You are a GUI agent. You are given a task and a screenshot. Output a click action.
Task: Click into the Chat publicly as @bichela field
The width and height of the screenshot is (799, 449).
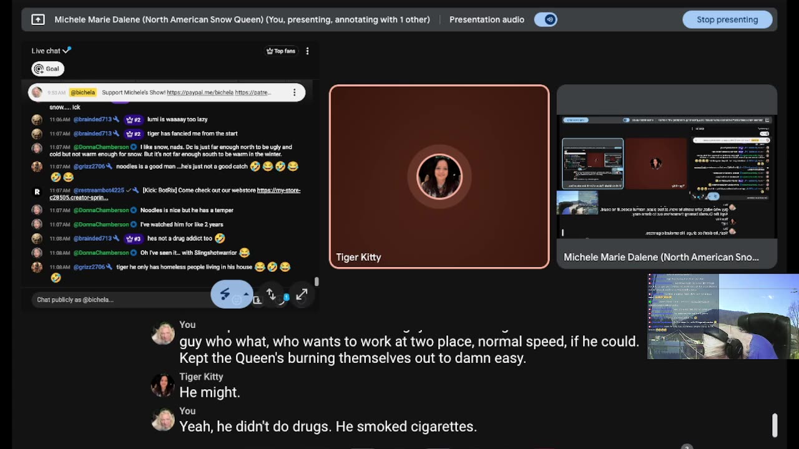[122, 300]
